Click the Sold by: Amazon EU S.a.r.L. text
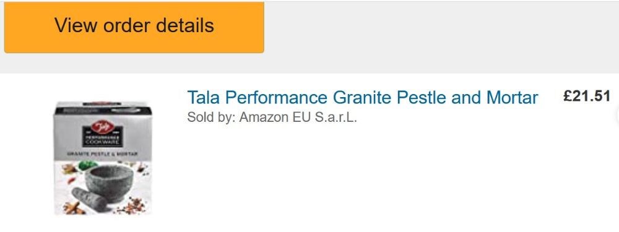The height and width of the screenshot is (232, 619). point(272,117)
